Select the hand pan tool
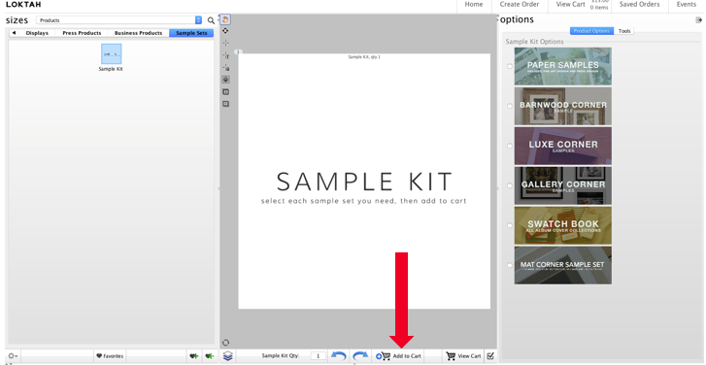This screenshot has width=706, height=365. (x=225, y=19)
